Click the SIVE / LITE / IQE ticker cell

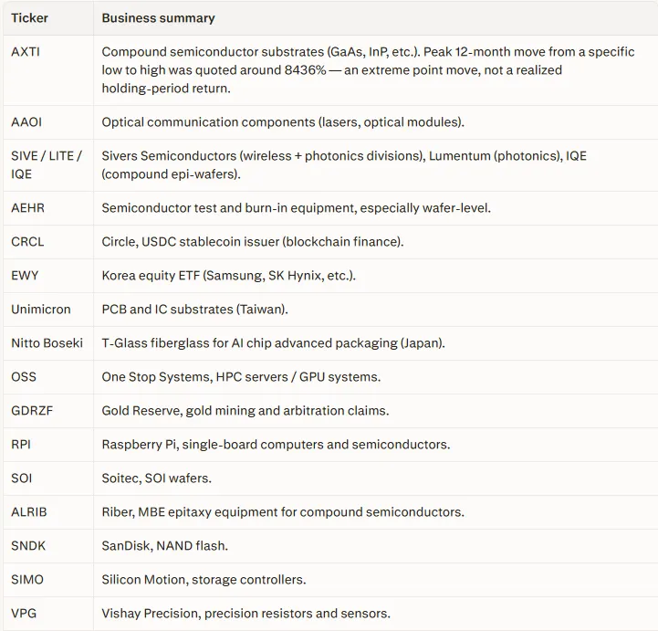(47, 165)
